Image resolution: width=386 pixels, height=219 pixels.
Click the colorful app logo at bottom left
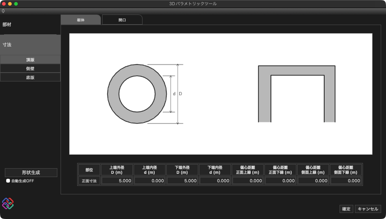pyautogui.click(x=8, y=203)
